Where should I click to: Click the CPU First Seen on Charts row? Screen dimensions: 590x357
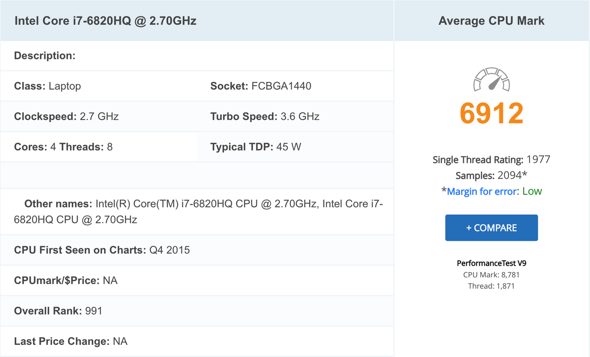pyautogui.click(x=102, y=250)
